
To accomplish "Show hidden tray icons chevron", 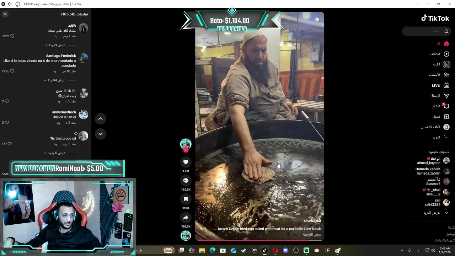I will tap(402, 250).
